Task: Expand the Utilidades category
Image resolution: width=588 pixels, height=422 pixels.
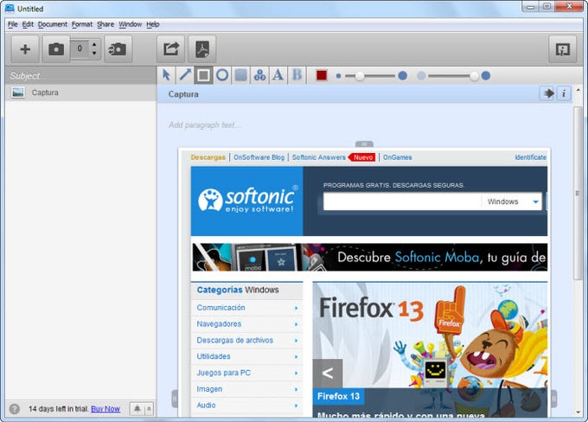Action: (246, 356)
